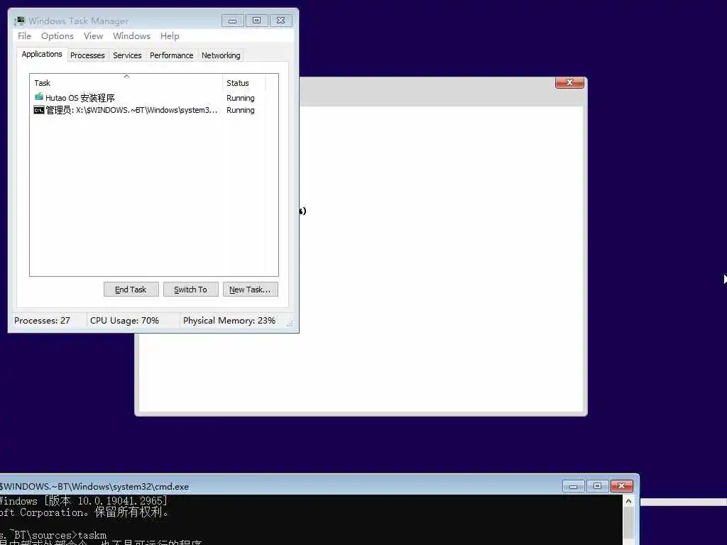Switch to the Networking tab
The height and width of the screenshot is (545, 727).
tap(221, 55)
